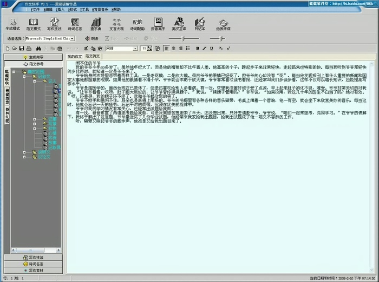Open the 诗词配韵 tool

(137, 23)
